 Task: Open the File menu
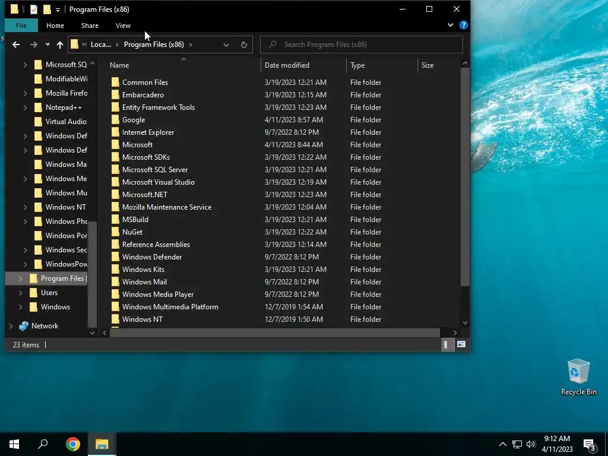[x=21, y=26]
